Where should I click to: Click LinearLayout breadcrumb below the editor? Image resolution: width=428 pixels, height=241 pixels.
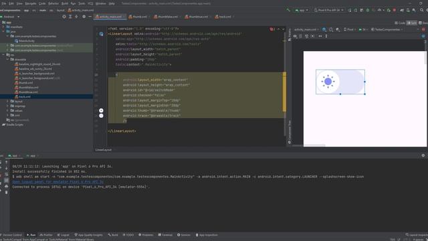pos(104,150)
